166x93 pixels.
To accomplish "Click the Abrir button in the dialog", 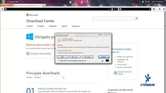I will coord(63,57).
